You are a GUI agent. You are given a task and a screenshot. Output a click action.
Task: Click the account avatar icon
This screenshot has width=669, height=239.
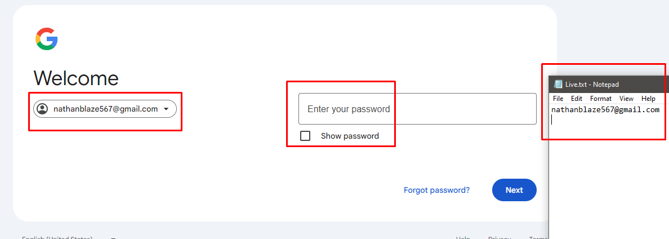pyautogui.click(x=42, y=109)
